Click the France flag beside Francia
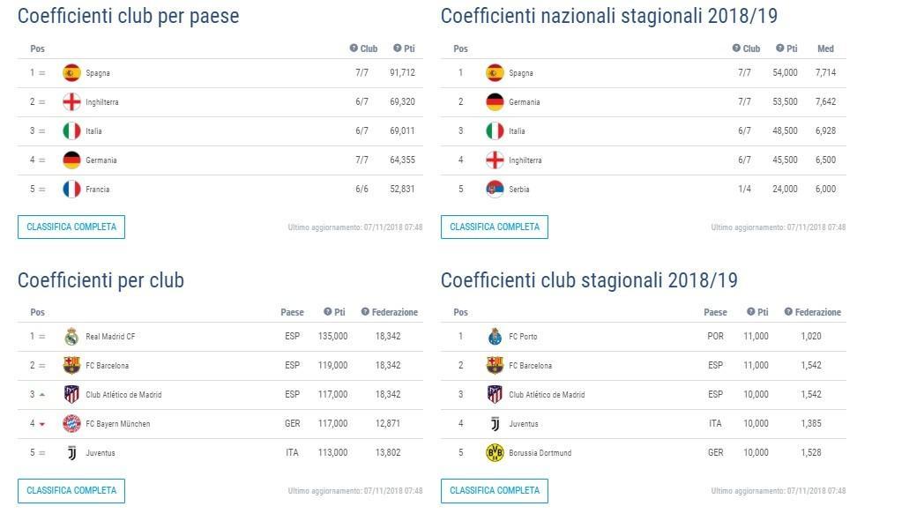The image size is (909, 521). (72, 189)
